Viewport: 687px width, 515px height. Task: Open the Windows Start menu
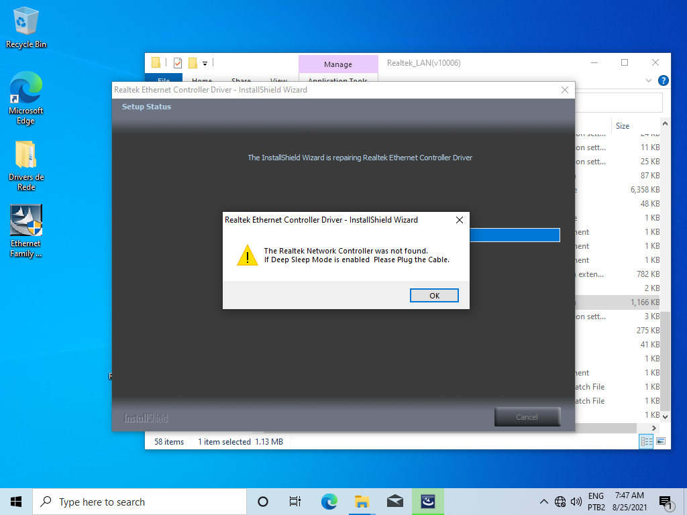click(x=16, y=502)
